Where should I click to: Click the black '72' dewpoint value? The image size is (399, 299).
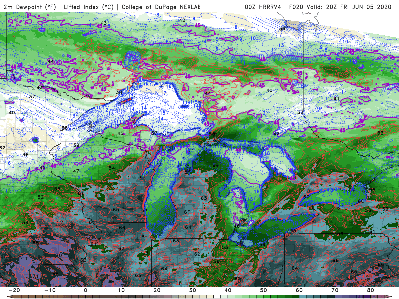pyautogui.click(x=60, y=223)
